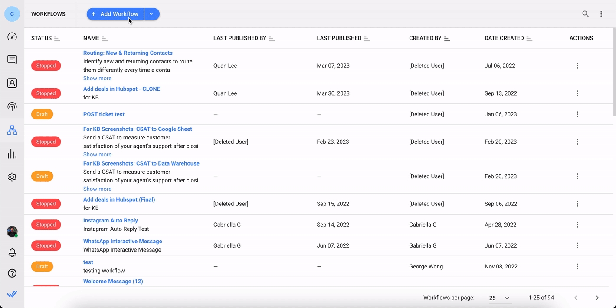616x308 pixels.
Task: Sort by LAST PUBLISHED column icon
Action: 367,38
